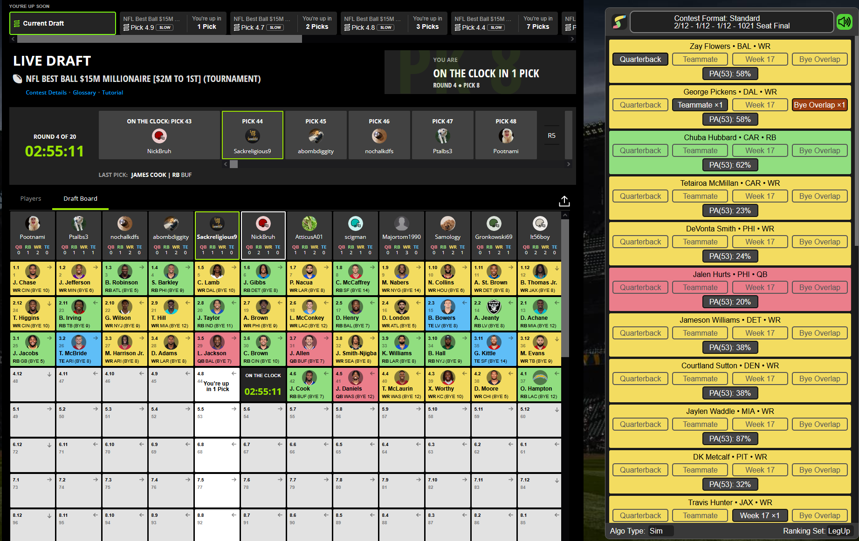Open the Glossary link
The width and height of the screenshot is (859, 541).
click(x=84, y=93)
